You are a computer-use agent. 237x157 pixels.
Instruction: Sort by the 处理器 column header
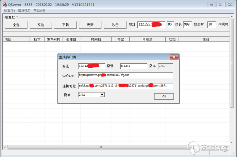coord(71,40)
